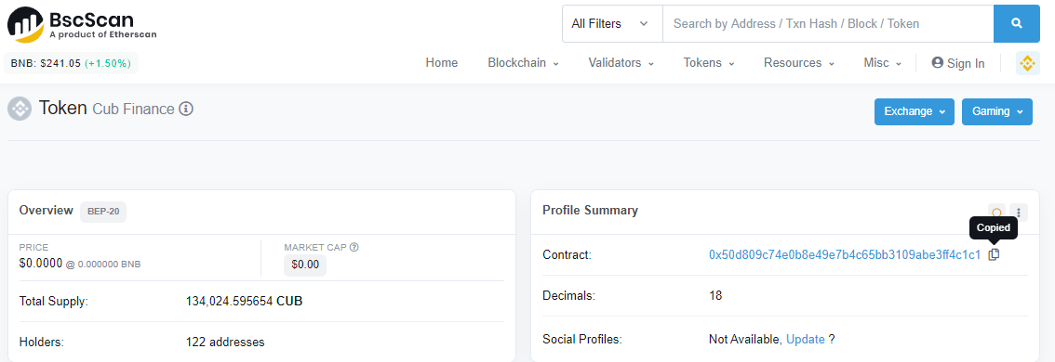Click the $0.0000 price value
Image resolution: width=1055 pixels, height=362 pixels.
[x=41, y=264]
